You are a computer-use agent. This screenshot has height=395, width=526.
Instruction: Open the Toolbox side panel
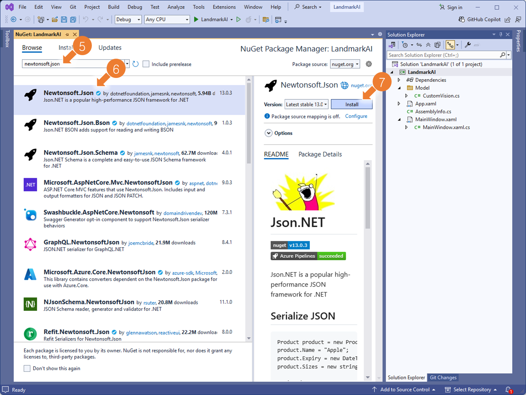(7, 39)
